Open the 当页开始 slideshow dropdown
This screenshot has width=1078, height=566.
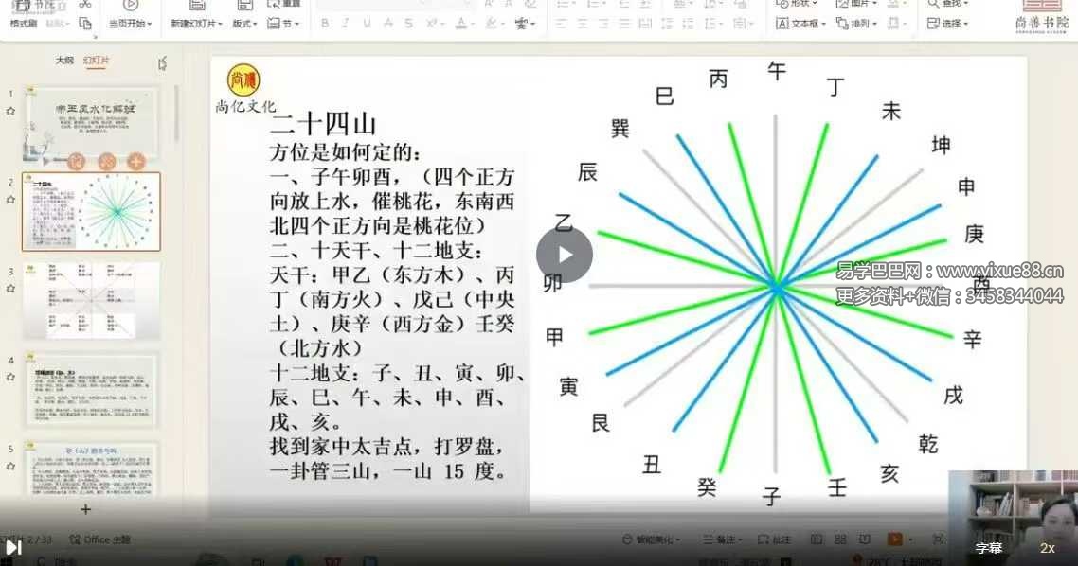tap(130, 24)
